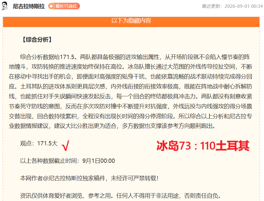
Task: Select the red check mark beside 171.5大
Action: pos(65,146)
